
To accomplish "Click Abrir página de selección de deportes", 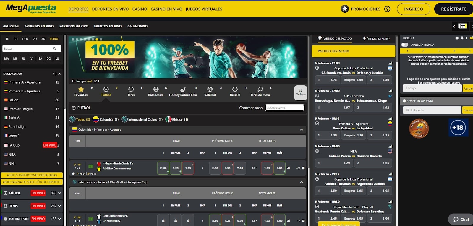I will [32, 182].
